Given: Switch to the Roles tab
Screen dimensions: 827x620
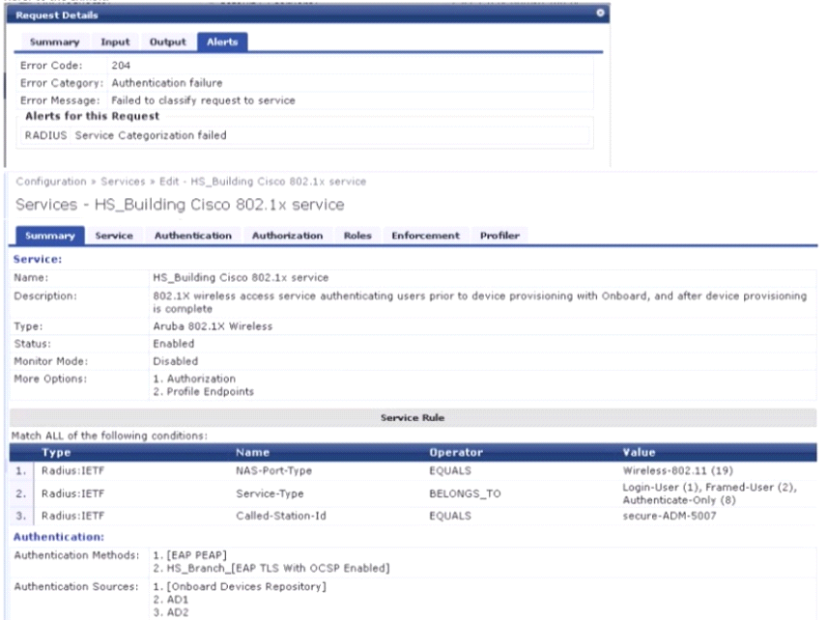Looking at the screenshot, I should click(x=357, y=236).
